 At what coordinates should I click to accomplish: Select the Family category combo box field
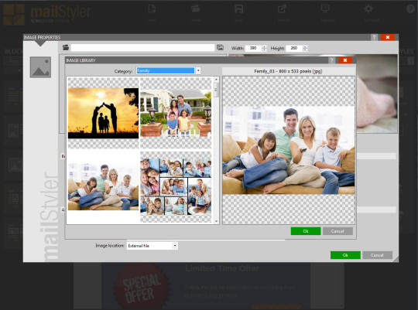166,71
